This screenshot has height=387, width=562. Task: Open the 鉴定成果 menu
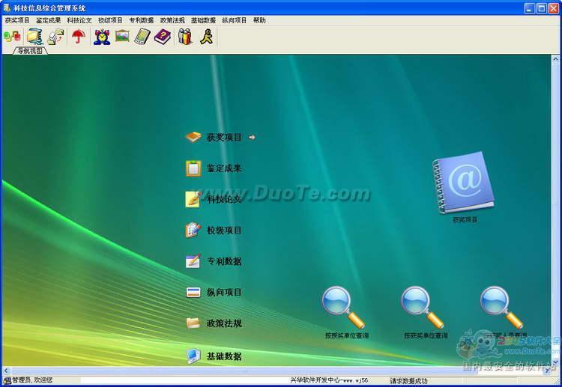click(x=49, y=20)
